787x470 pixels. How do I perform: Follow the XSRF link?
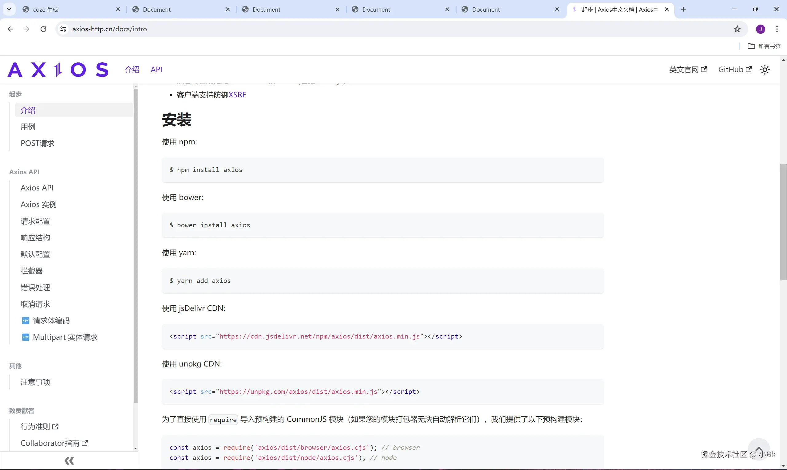click(237, 95)
